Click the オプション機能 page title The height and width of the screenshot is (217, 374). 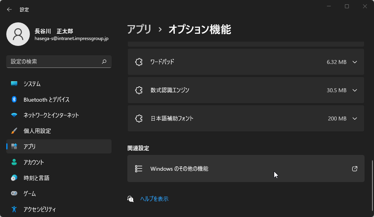click(200, 29)
